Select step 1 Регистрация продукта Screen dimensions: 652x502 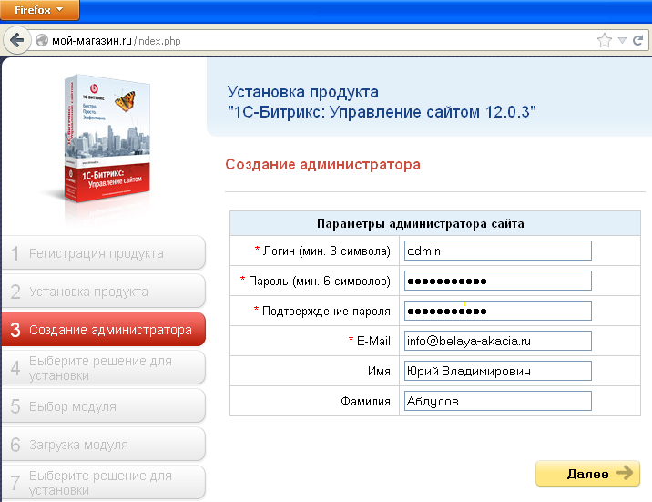(104, 253)
